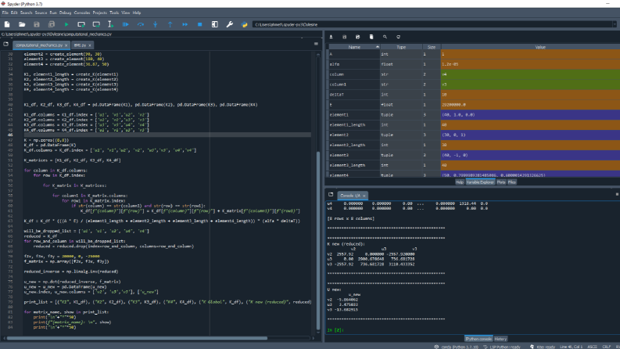Open the Run menu
Image resolution: width=620 pixels, height=349 pixels.
(x=53, y=13)
